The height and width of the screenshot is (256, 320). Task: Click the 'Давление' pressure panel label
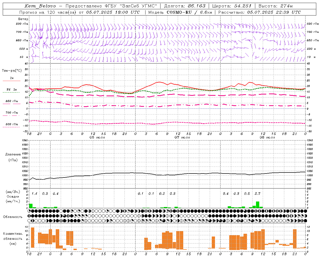pyautogui.click(x=13, y=154)
